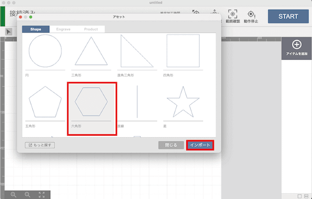This screenshot has height=199, width=312.
Task: Choose the pentagon shape thumbnail
Action: click(45, 103)
